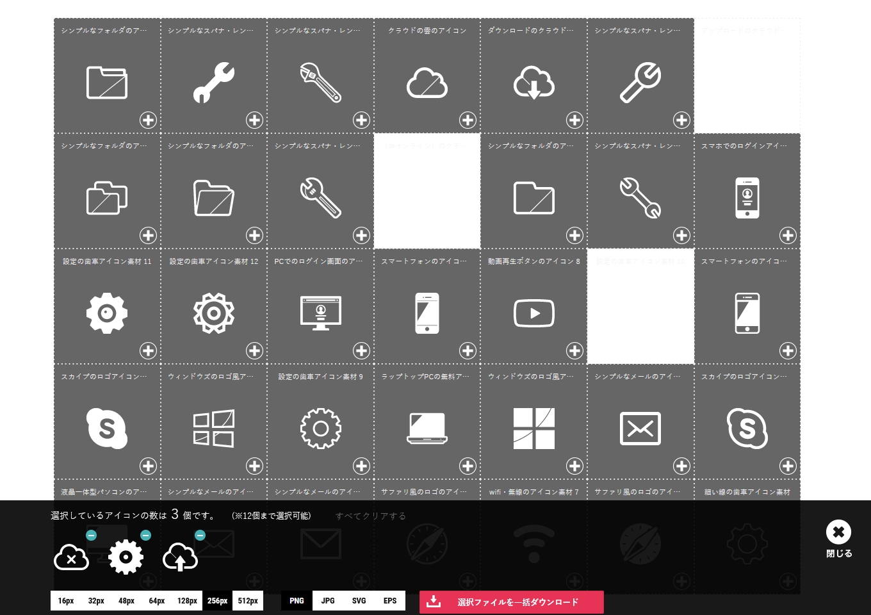Click the (※12個まで選択可能) note text
The height and width of the screenshot is (615, 871).
click(272, 516)
